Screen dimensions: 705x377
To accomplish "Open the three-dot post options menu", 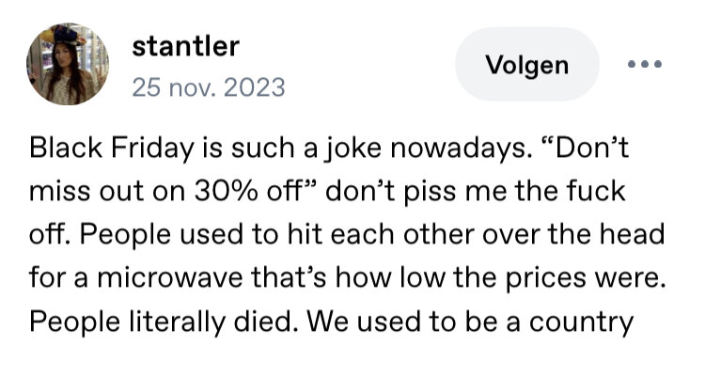I will click(645, 66).
